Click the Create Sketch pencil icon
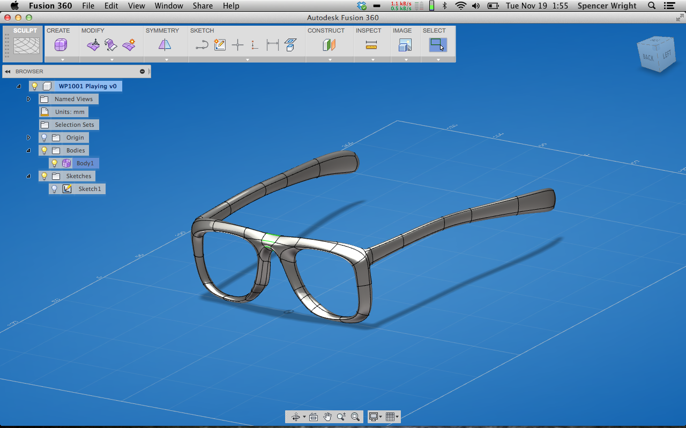The height and width of the screenshot is (428, 686). pos(220,45)
